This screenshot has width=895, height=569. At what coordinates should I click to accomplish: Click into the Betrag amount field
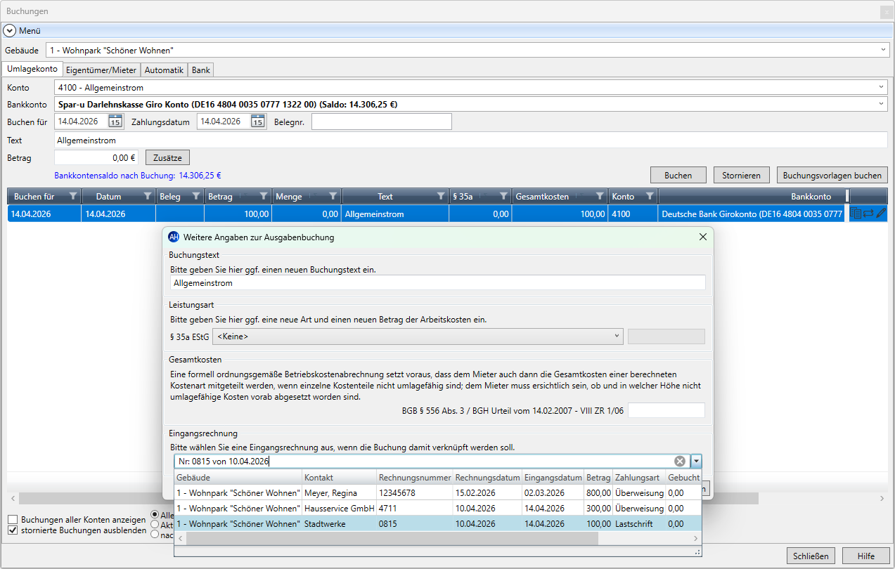pyautogui.click(x=96, y=158)
